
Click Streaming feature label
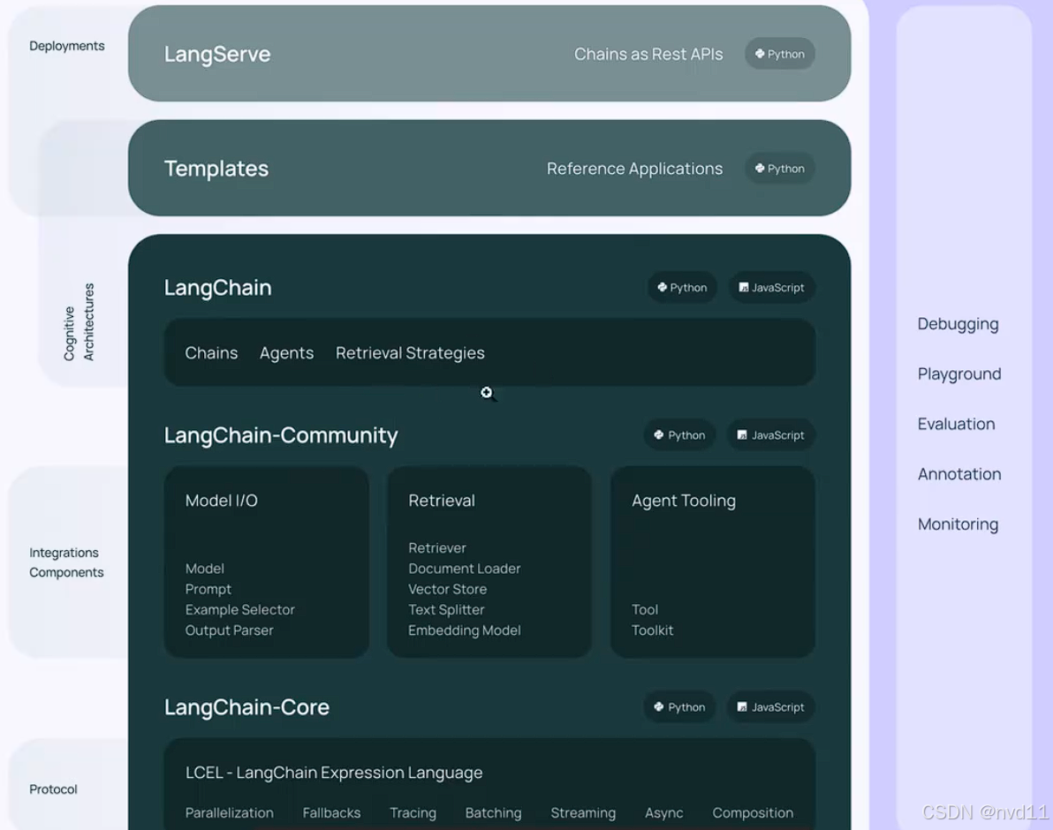(583, 813)
